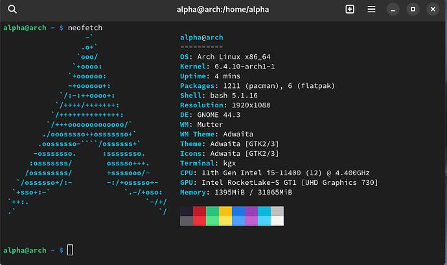This screenshot has height=265, width=447.
Task: Select the alpha@arch header in neofetch output
Action: pyautogui.click(x=201, y=37)
